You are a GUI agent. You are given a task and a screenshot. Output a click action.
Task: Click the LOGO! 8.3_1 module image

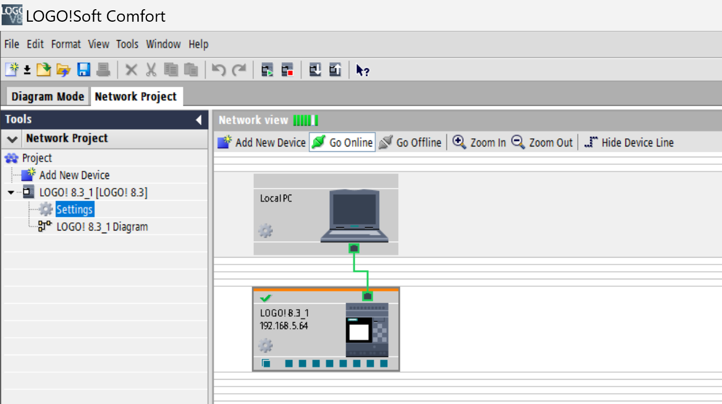tap(367, 330)
